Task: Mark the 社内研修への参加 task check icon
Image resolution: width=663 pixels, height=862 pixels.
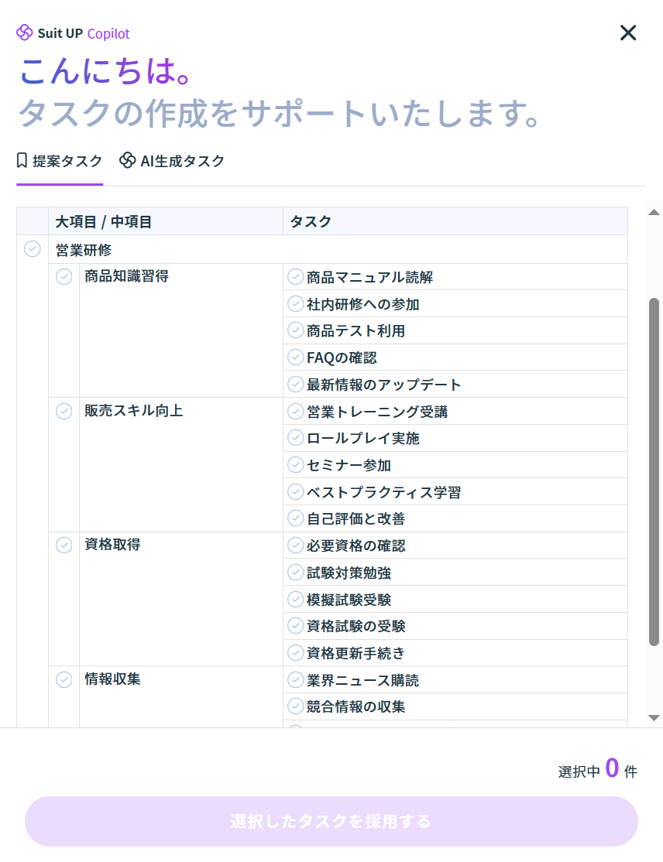Action: coord(295,304)
